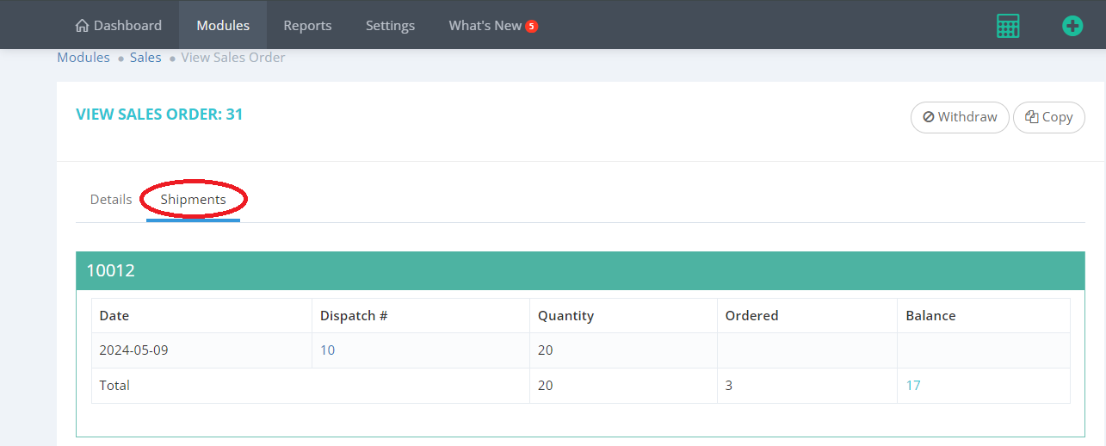This screenshot has width=1106, height=446.
Task: Click the View Sales Order: 31 heading
Action: coord(159,115)
